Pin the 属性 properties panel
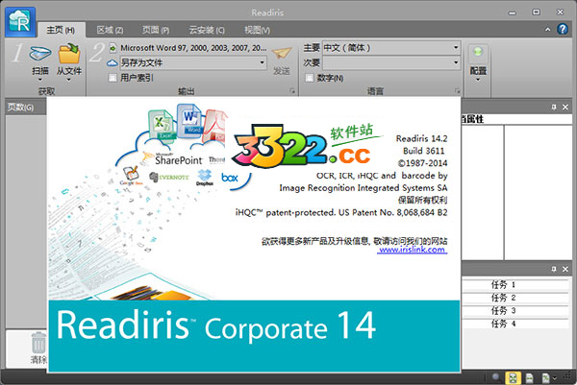The width and height of the screenshot is (577, 385). (554, 107)
